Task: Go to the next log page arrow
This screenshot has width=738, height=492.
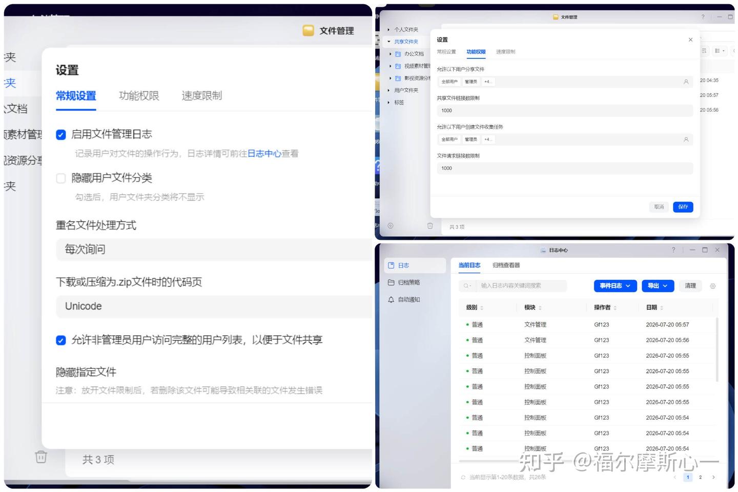Action: pyautogui.click(x=713, y=477)
